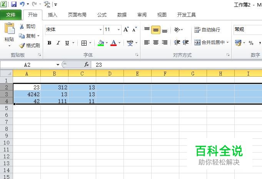The image size is (262, 179).
Task: Switch to the 视图 tab
Action: point(162,15)
